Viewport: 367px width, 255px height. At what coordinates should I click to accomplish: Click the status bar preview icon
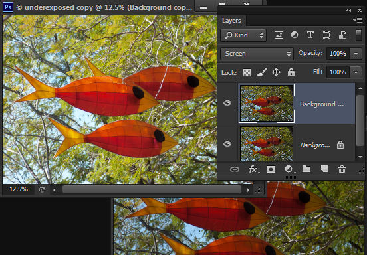tap(42, 189)
